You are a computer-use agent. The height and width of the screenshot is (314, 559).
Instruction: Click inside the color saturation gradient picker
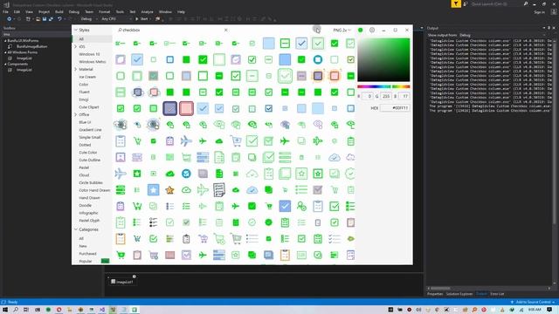pos(383,60)
